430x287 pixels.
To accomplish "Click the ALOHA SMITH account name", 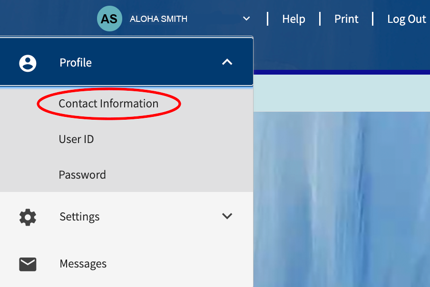I will (x=158, y=19).
